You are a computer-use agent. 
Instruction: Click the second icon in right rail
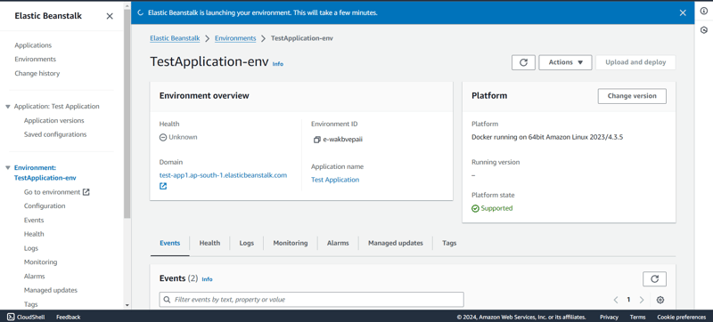point(703,30)
